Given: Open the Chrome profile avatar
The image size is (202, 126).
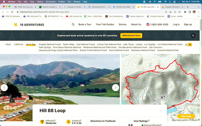Looking at the screenshot, I should [x=194, y=12].
